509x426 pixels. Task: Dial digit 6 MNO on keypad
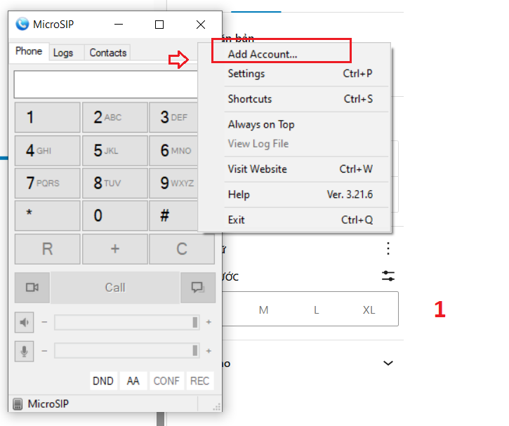click(173, 151)
